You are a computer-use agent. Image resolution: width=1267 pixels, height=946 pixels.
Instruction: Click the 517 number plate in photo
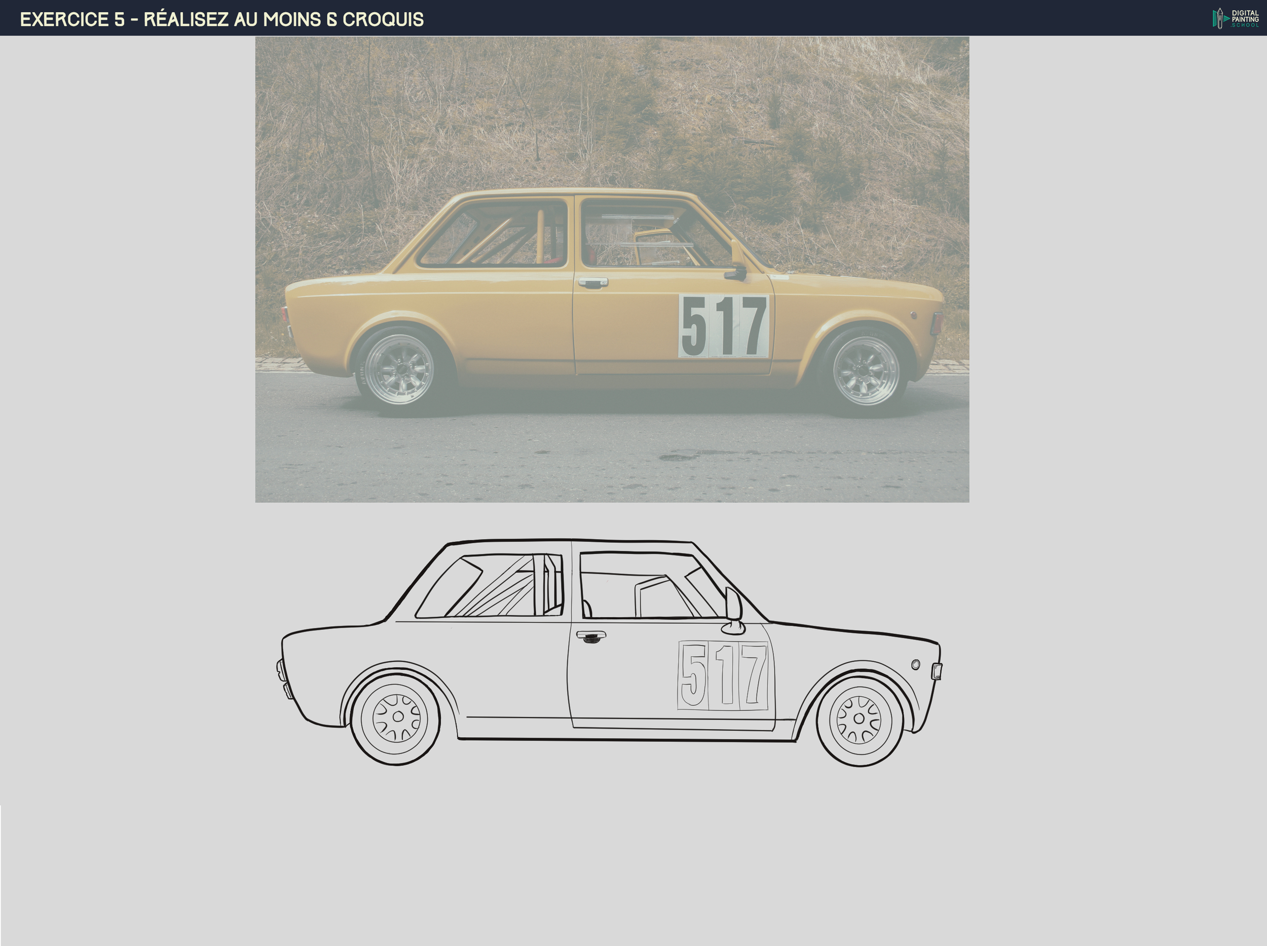[723, 326]
